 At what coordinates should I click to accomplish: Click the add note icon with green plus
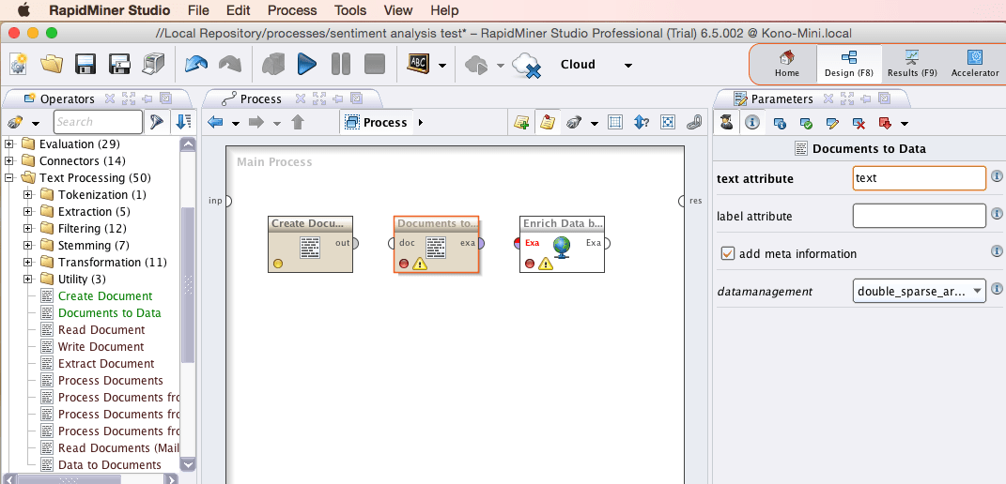(521, 123)
